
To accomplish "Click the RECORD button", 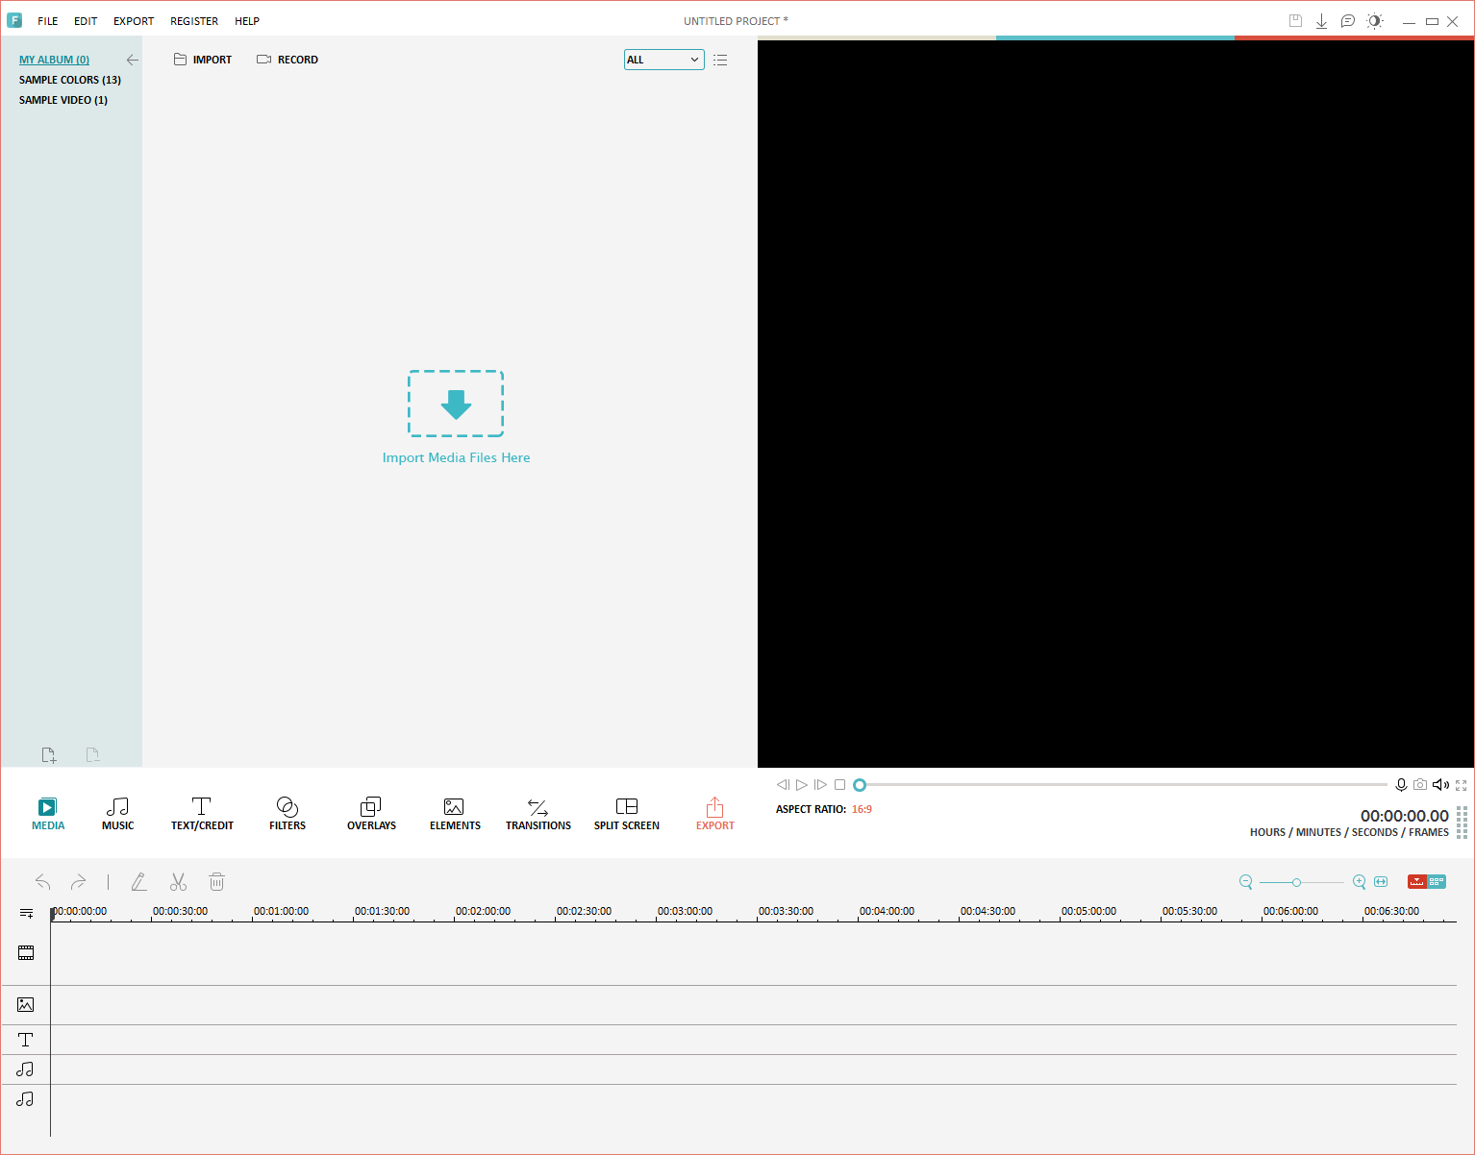I will point(287,60).
